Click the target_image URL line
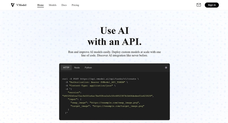The height and width of the screenshot is (123, 228). (107, 106)
